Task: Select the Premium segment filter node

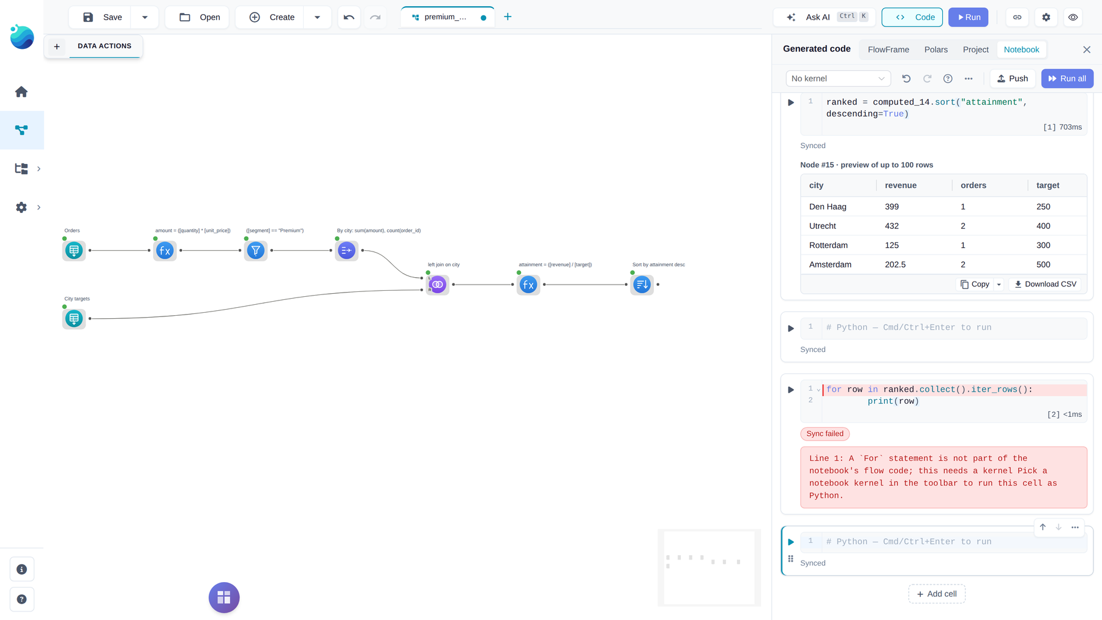Action: pos(256,250)
